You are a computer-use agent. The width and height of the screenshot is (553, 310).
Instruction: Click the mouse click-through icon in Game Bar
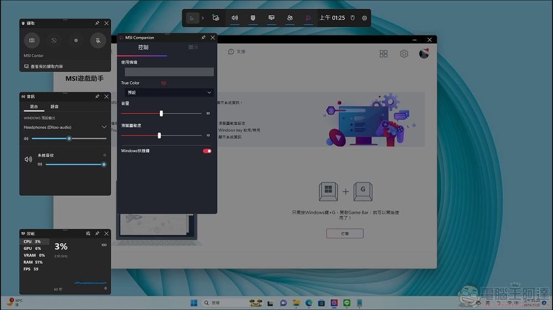point(352,18)
